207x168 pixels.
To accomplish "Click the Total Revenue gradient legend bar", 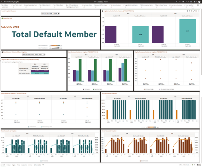I will click(152, 127).
